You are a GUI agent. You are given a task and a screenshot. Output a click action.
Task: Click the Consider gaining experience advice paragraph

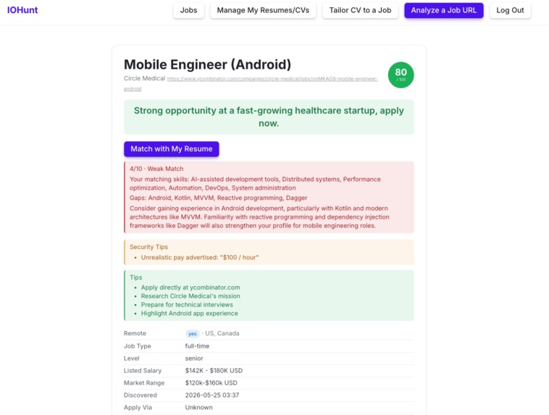click(259, 217)
